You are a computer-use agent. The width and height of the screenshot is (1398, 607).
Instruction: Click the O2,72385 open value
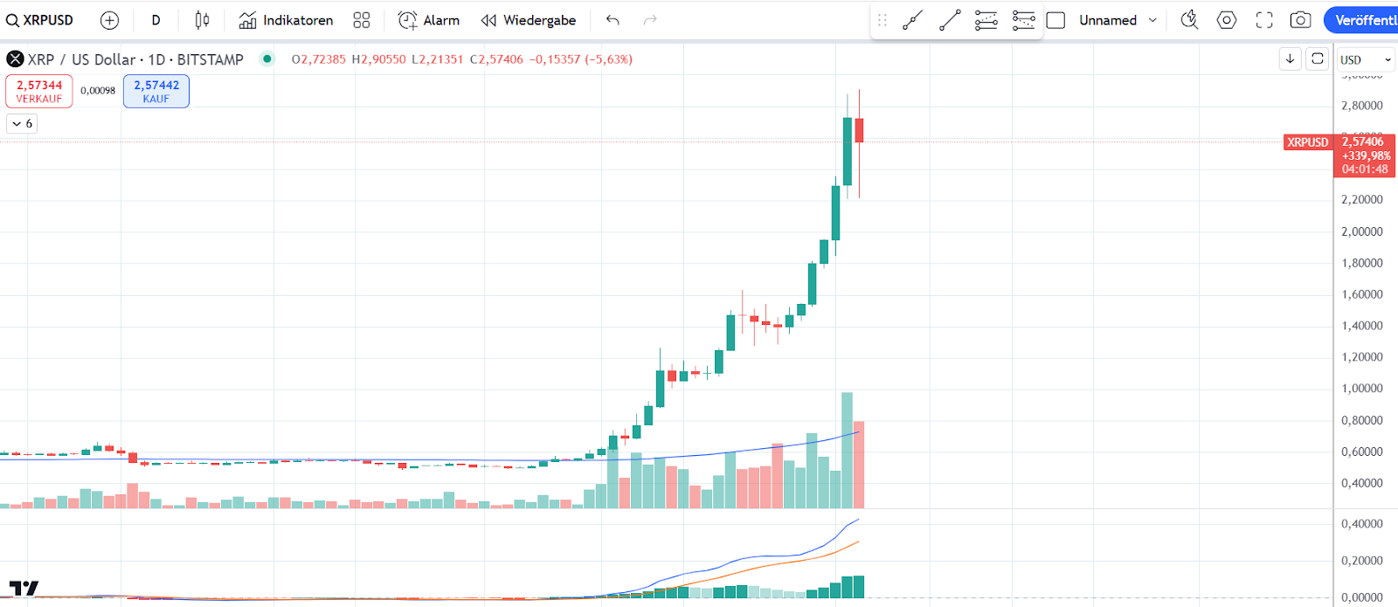click(x=319, y=59)
